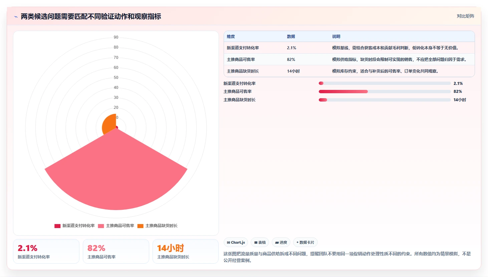Viewport: 488px width, 277px height.
Task: Click the 新渠道支付转化率 progress bar
Action: [x=385, y=83]
